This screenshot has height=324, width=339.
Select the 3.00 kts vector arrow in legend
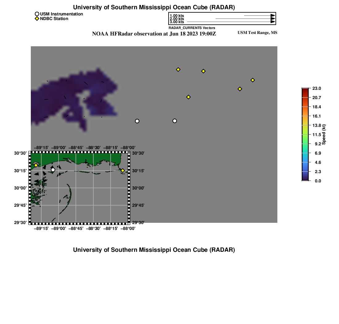[231, 22]
